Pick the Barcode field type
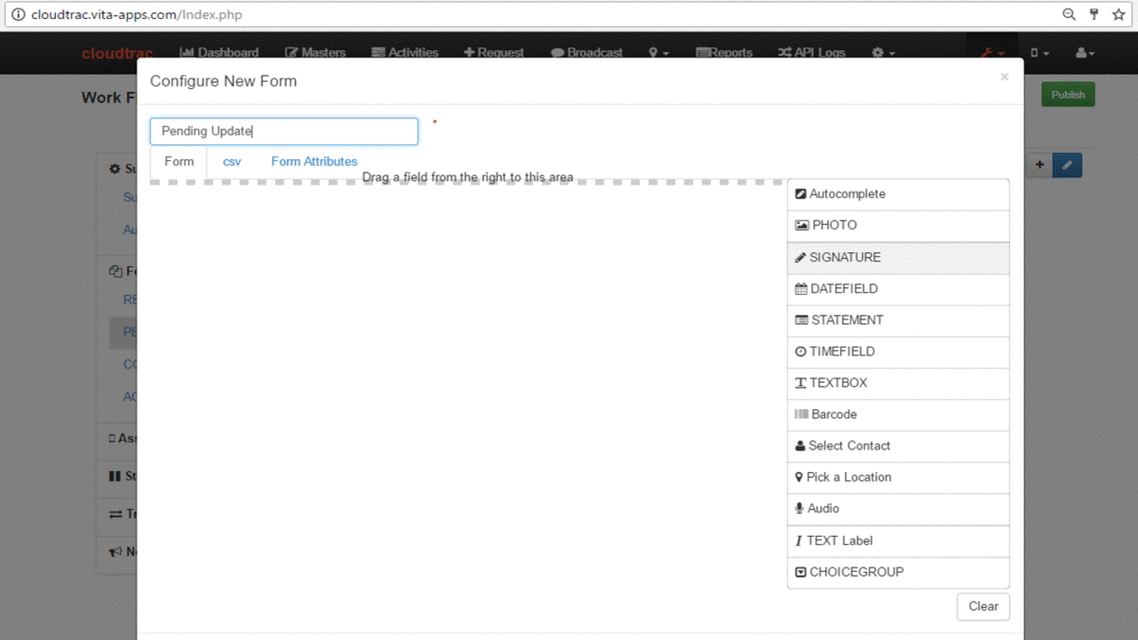 tap(898, 414)
